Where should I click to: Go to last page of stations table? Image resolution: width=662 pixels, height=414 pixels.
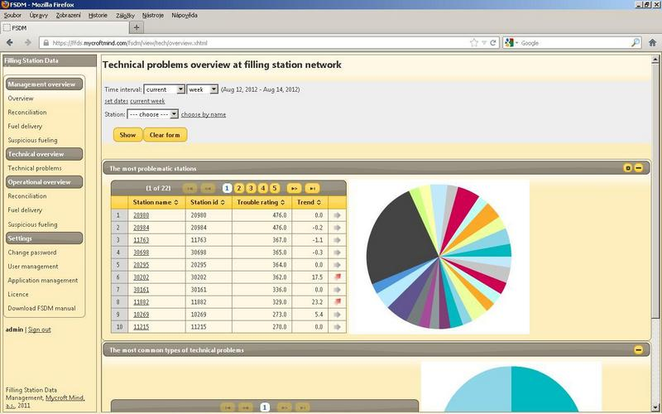click(312, 189)
